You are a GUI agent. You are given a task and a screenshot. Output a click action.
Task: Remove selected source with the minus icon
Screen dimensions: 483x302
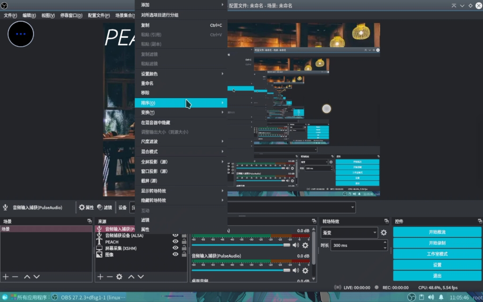click(x=109, y=277)
